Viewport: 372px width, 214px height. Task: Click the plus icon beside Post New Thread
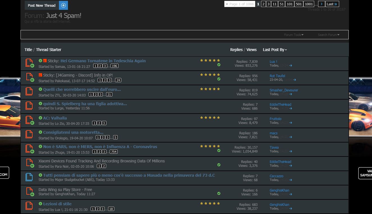coord(63,5)
